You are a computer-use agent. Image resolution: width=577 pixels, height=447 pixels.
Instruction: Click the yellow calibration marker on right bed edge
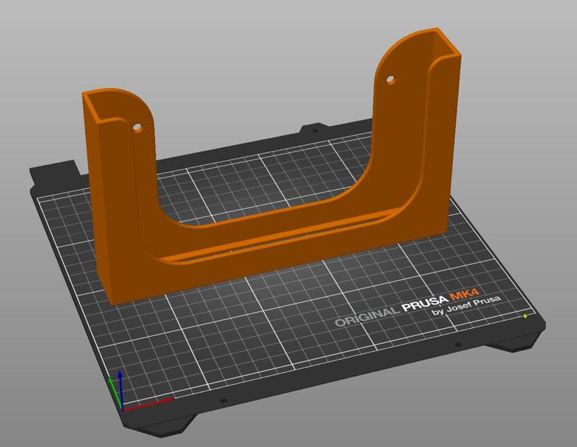coord(525,317)
